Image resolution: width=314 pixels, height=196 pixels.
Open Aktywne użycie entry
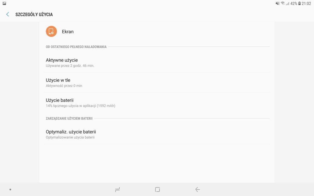(157, 62)
